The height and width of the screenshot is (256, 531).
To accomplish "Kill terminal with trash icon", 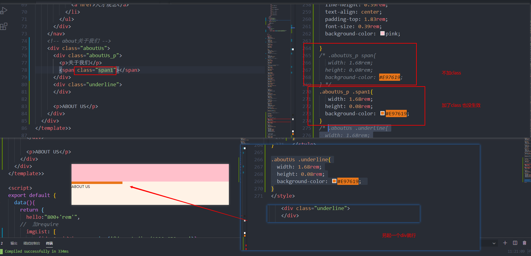I will click(x=524, y=243).
